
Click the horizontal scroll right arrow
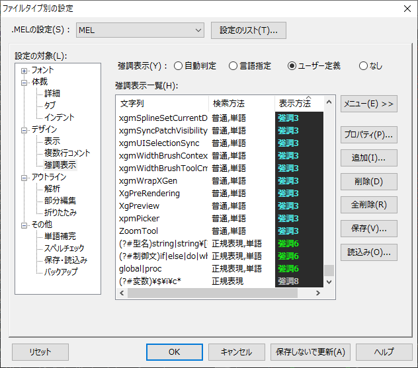(317, 293)
